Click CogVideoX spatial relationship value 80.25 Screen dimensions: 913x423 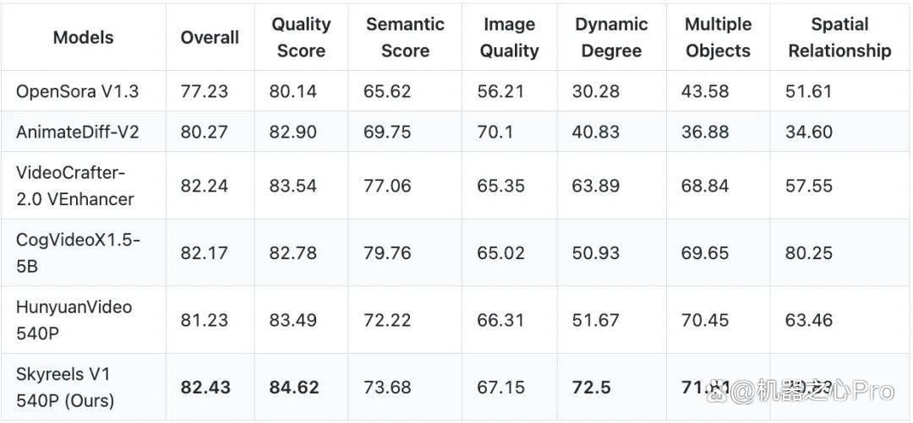[809, 253]
